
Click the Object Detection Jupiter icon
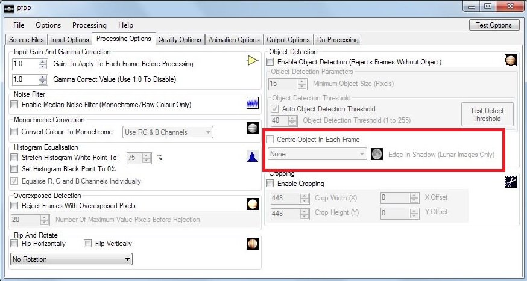tap(511, 60)
